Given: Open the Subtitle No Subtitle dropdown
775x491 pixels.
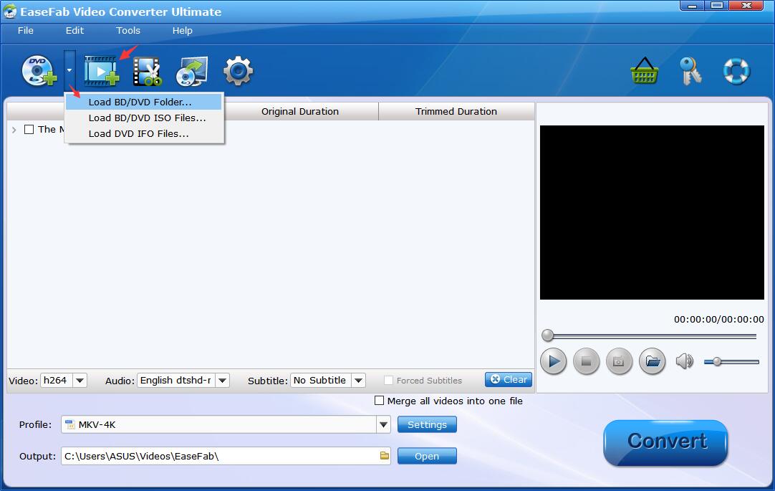Looking at the screenshot, I should pos(358,381).
